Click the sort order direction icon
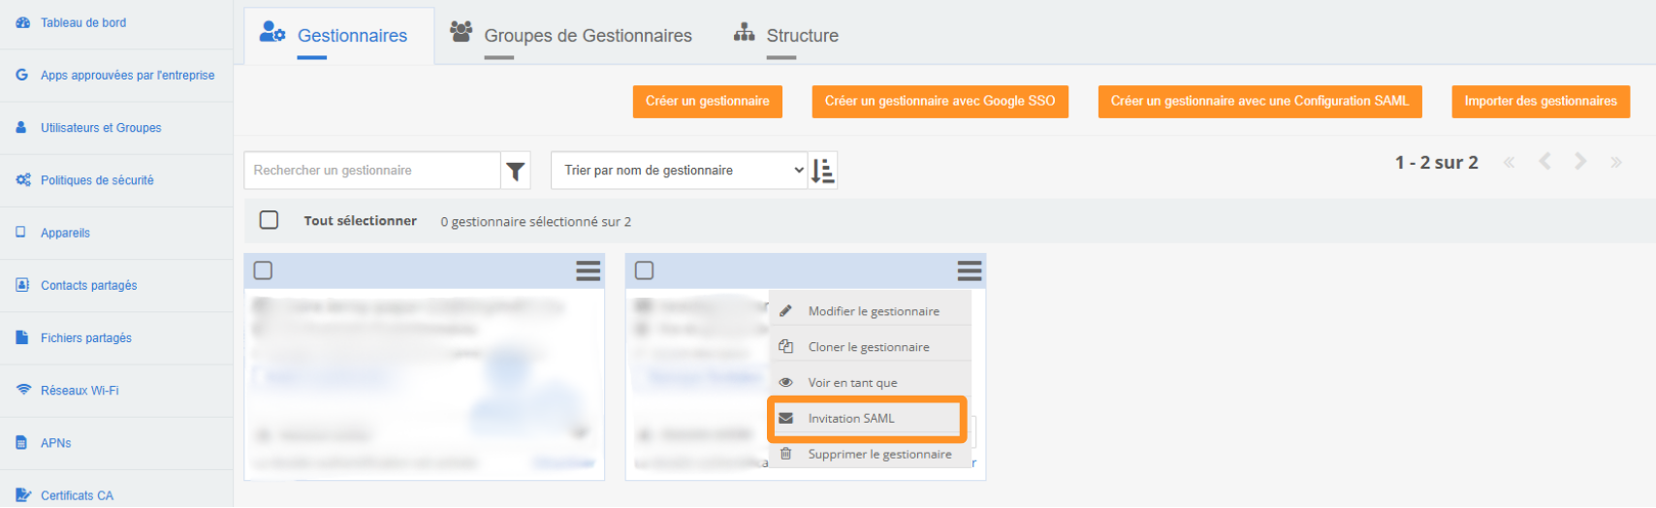Viewport: 1656px width, 508px height. (822, 171)
